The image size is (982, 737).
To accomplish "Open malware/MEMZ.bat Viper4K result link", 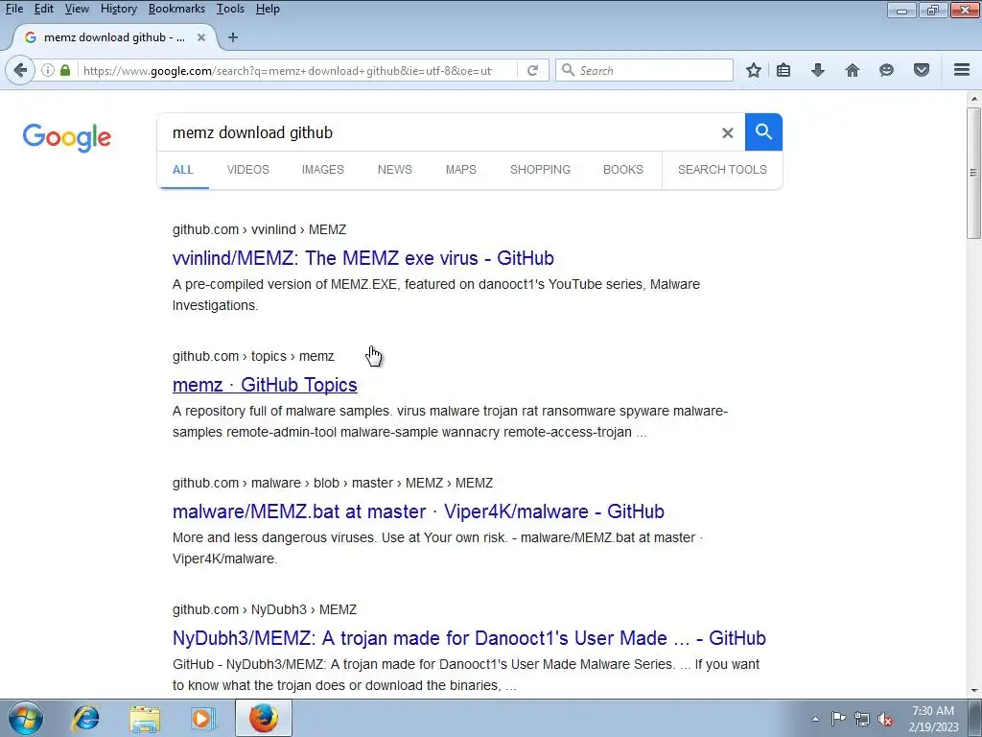I will click(x=418, y=511).
